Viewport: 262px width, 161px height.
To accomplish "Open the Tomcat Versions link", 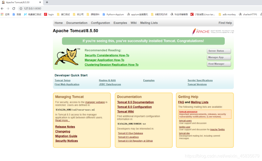I will (x=197, y=84).
